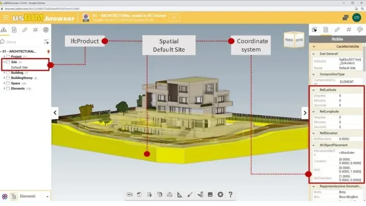366x206 pixels.
Task: Select the 3D box section tool
Action: tap(160, 195)
